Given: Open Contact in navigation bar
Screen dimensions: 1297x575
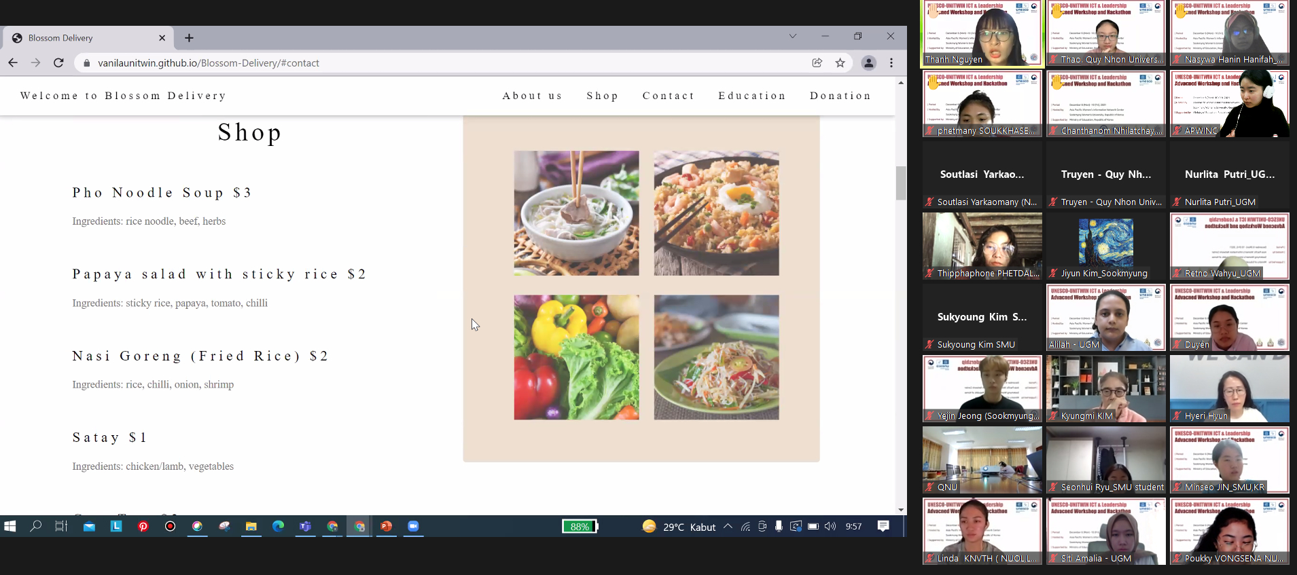Looking at the screenshot, I should pyautogui.click(x=669, y=96).
